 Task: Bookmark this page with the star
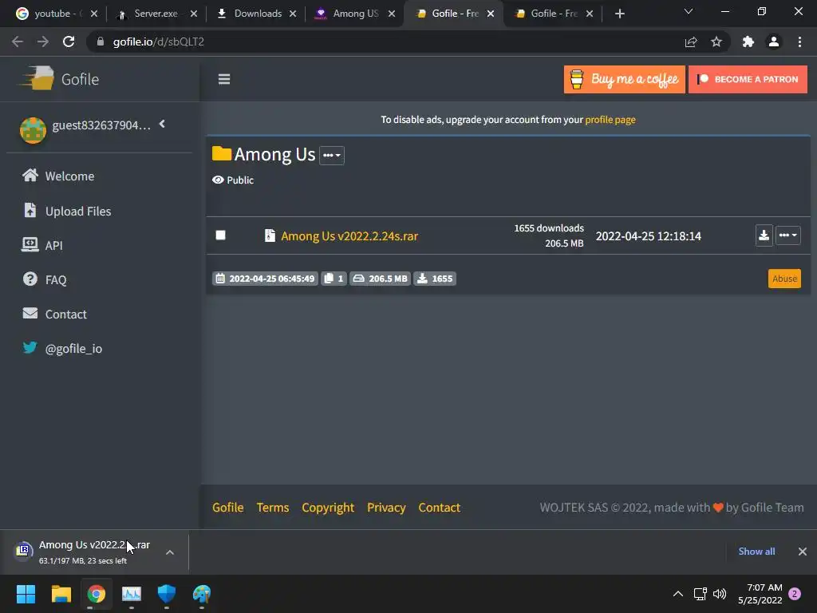pos(716,42)
